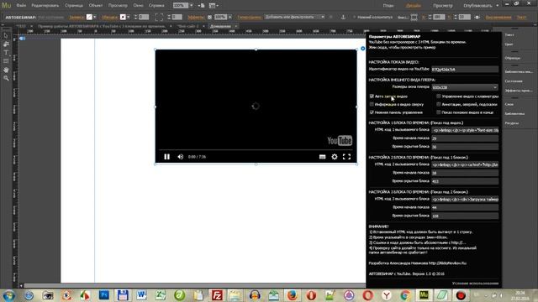
Task: Select the Crop tool
Action: pos(6,44)
